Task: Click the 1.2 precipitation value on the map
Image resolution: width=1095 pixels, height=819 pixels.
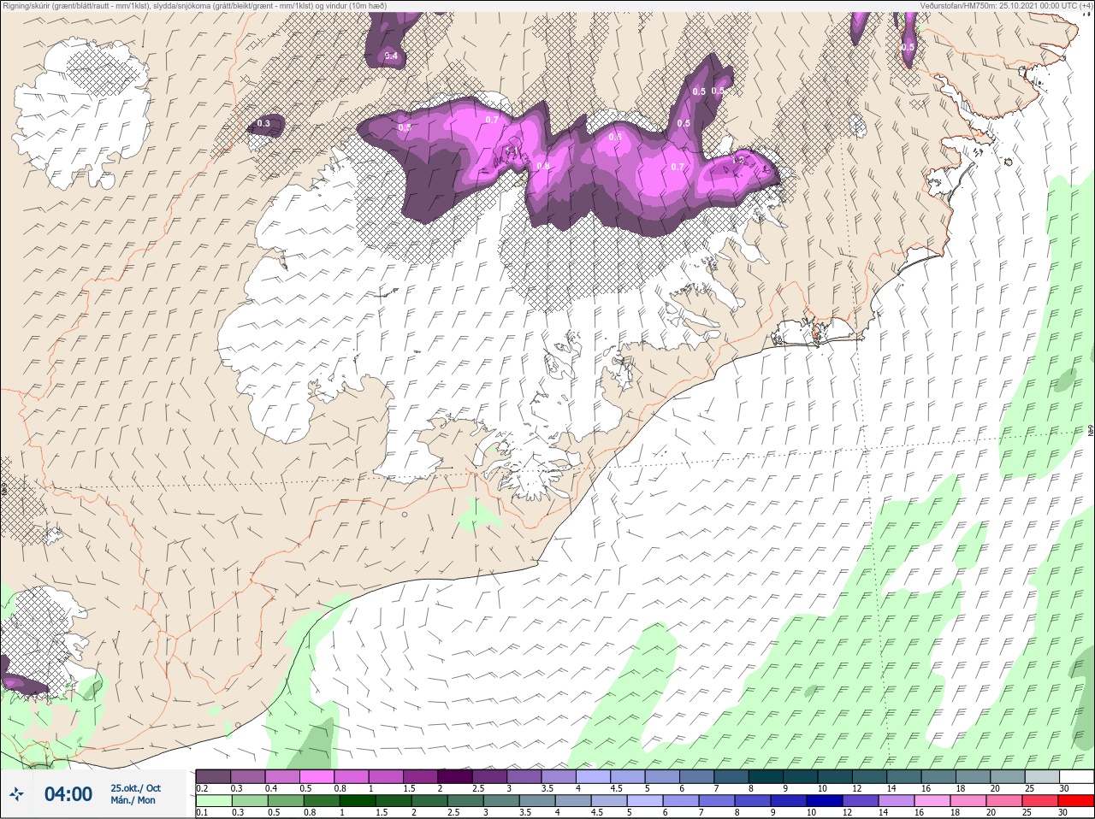Action: pyautogui.click(x=738, y=160)
